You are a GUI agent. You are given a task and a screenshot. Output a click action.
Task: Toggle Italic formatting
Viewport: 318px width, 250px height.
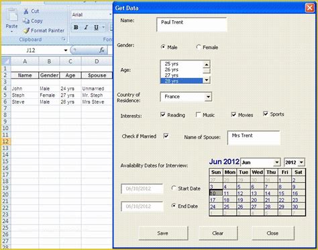pos(86,28)
